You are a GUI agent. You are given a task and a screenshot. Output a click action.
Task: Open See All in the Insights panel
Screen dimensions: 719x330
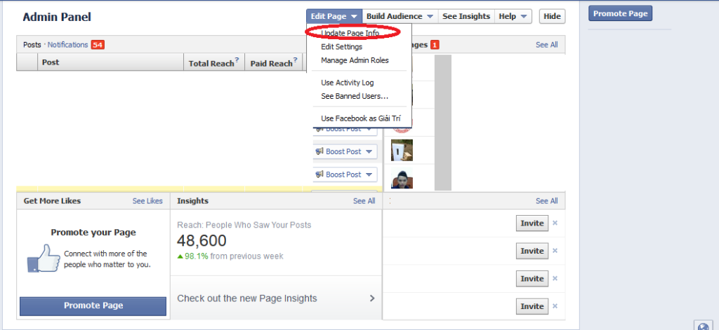364,201
